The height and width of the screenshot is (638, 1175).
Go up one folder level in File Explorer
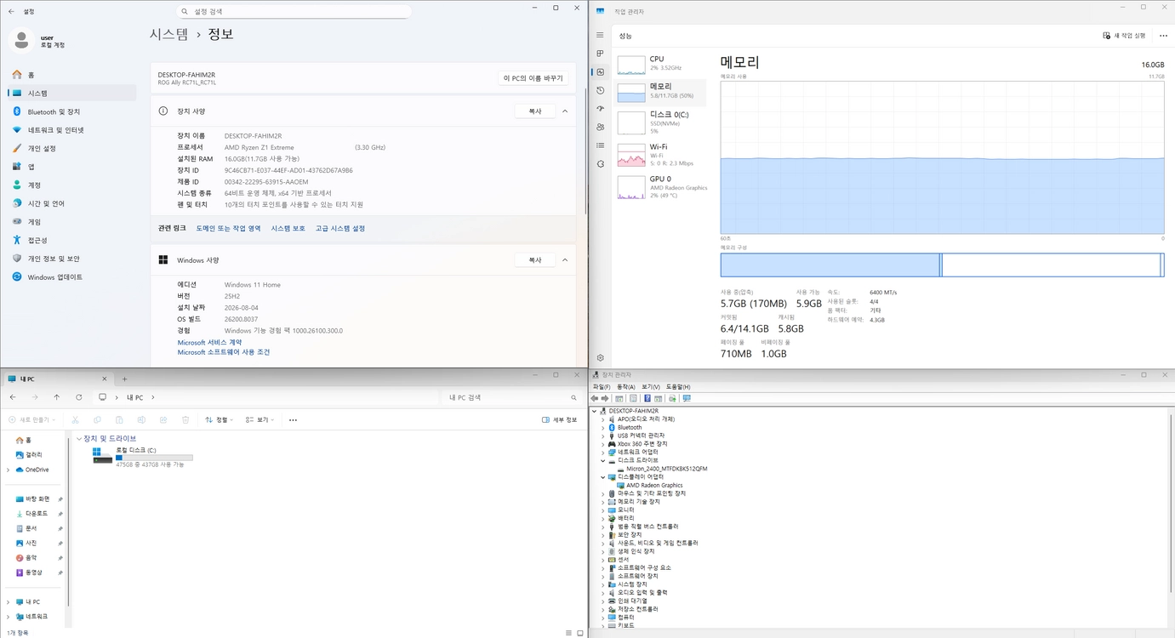(x=57, y=397)
